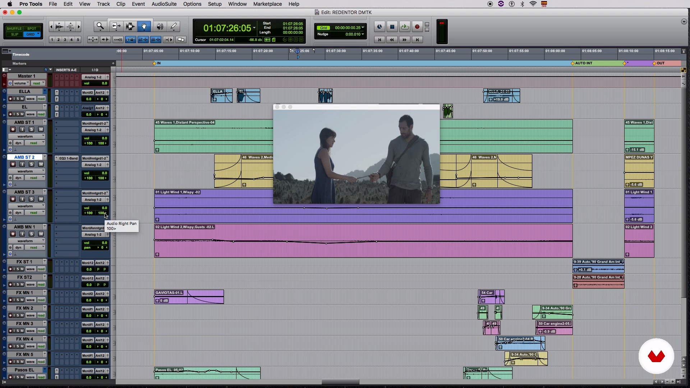Click the Pasos EL track name

click(24, 370)
